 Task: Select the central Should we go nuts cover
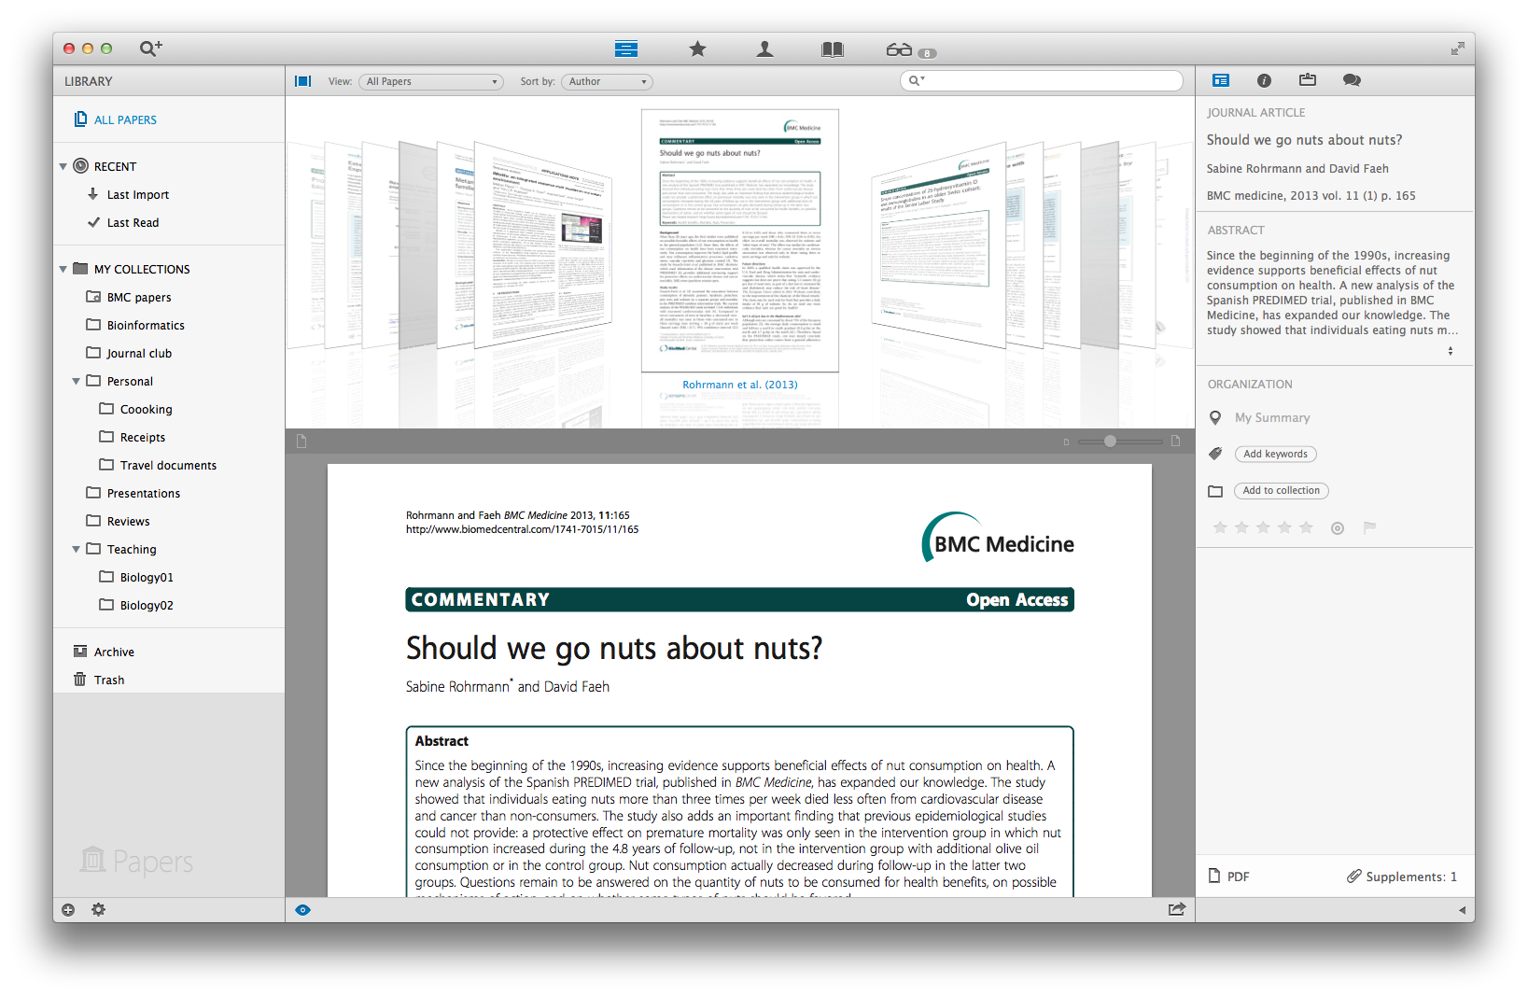click(740, 240)
